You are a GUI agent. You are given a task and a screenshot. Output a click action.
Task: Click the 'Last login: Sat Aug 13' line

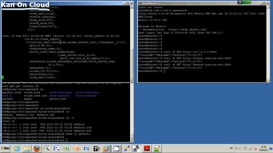click(x=180, y=33)
